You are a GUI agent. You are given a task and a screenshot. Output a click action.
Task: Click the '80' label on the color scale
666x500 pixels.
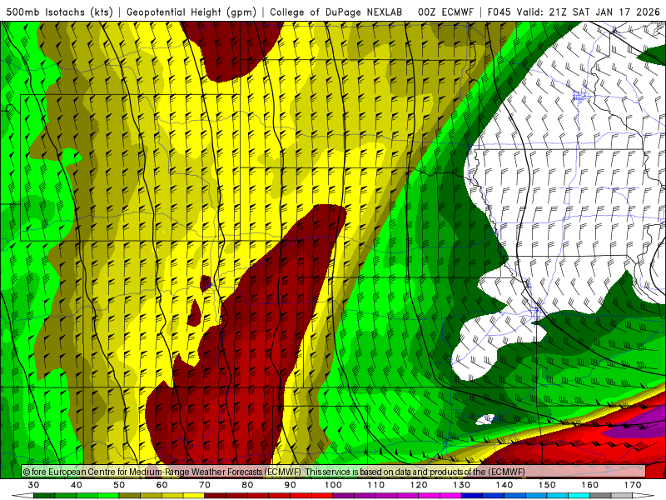[x=247, y=485]
